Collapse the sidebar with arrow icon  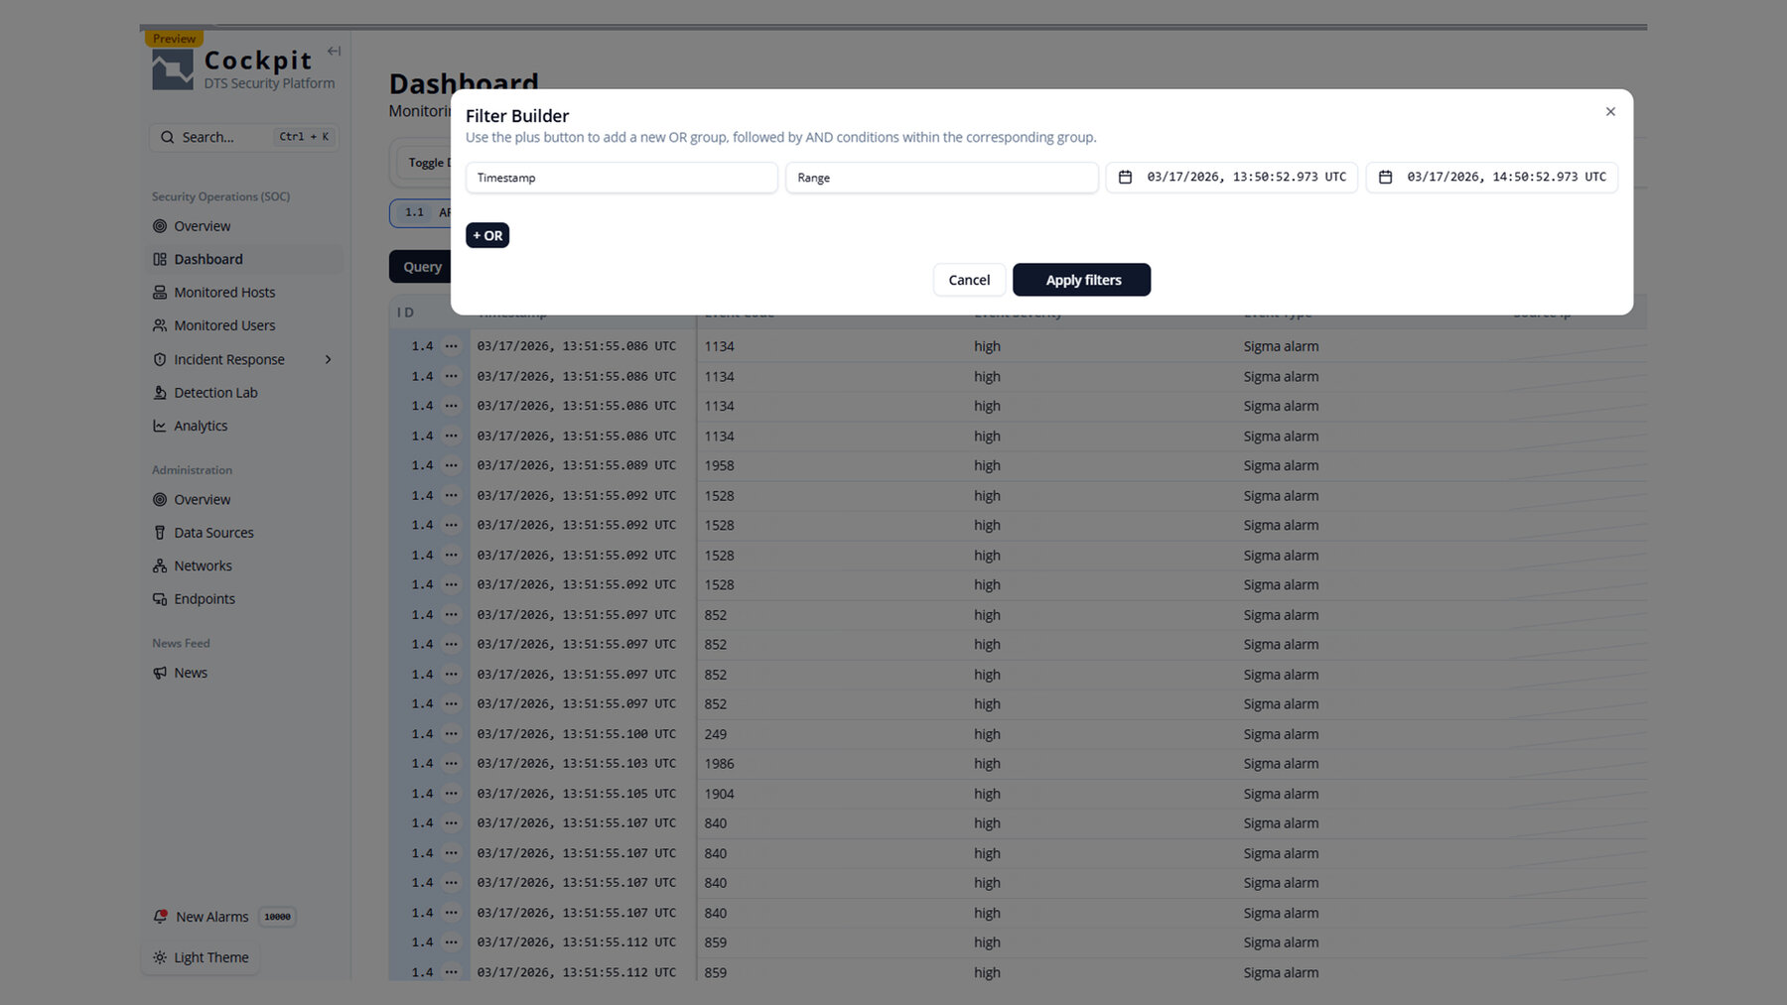[334, 52]
